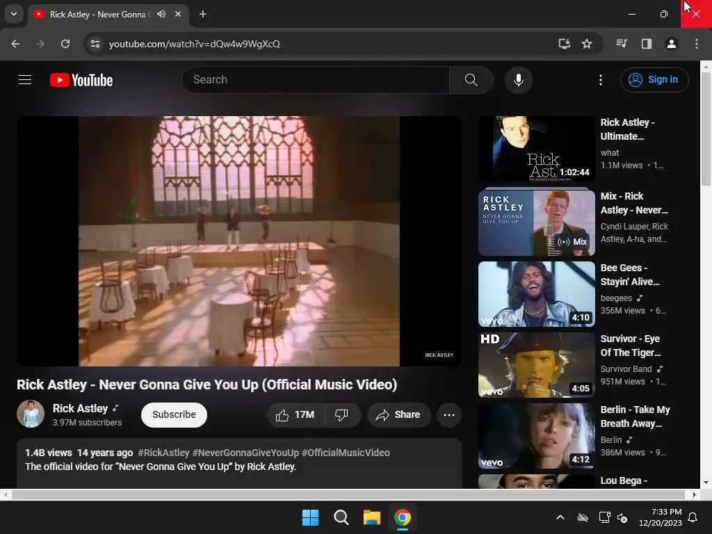
Task: Click #NeverGonnaGiveYouUp hashtag
Action: [245, 453]
